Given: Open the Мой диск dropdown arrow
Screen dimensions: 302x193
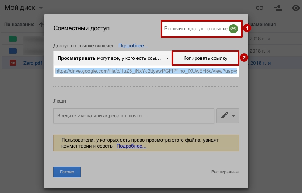Looking at the screenshot, I should coord(41,8).
